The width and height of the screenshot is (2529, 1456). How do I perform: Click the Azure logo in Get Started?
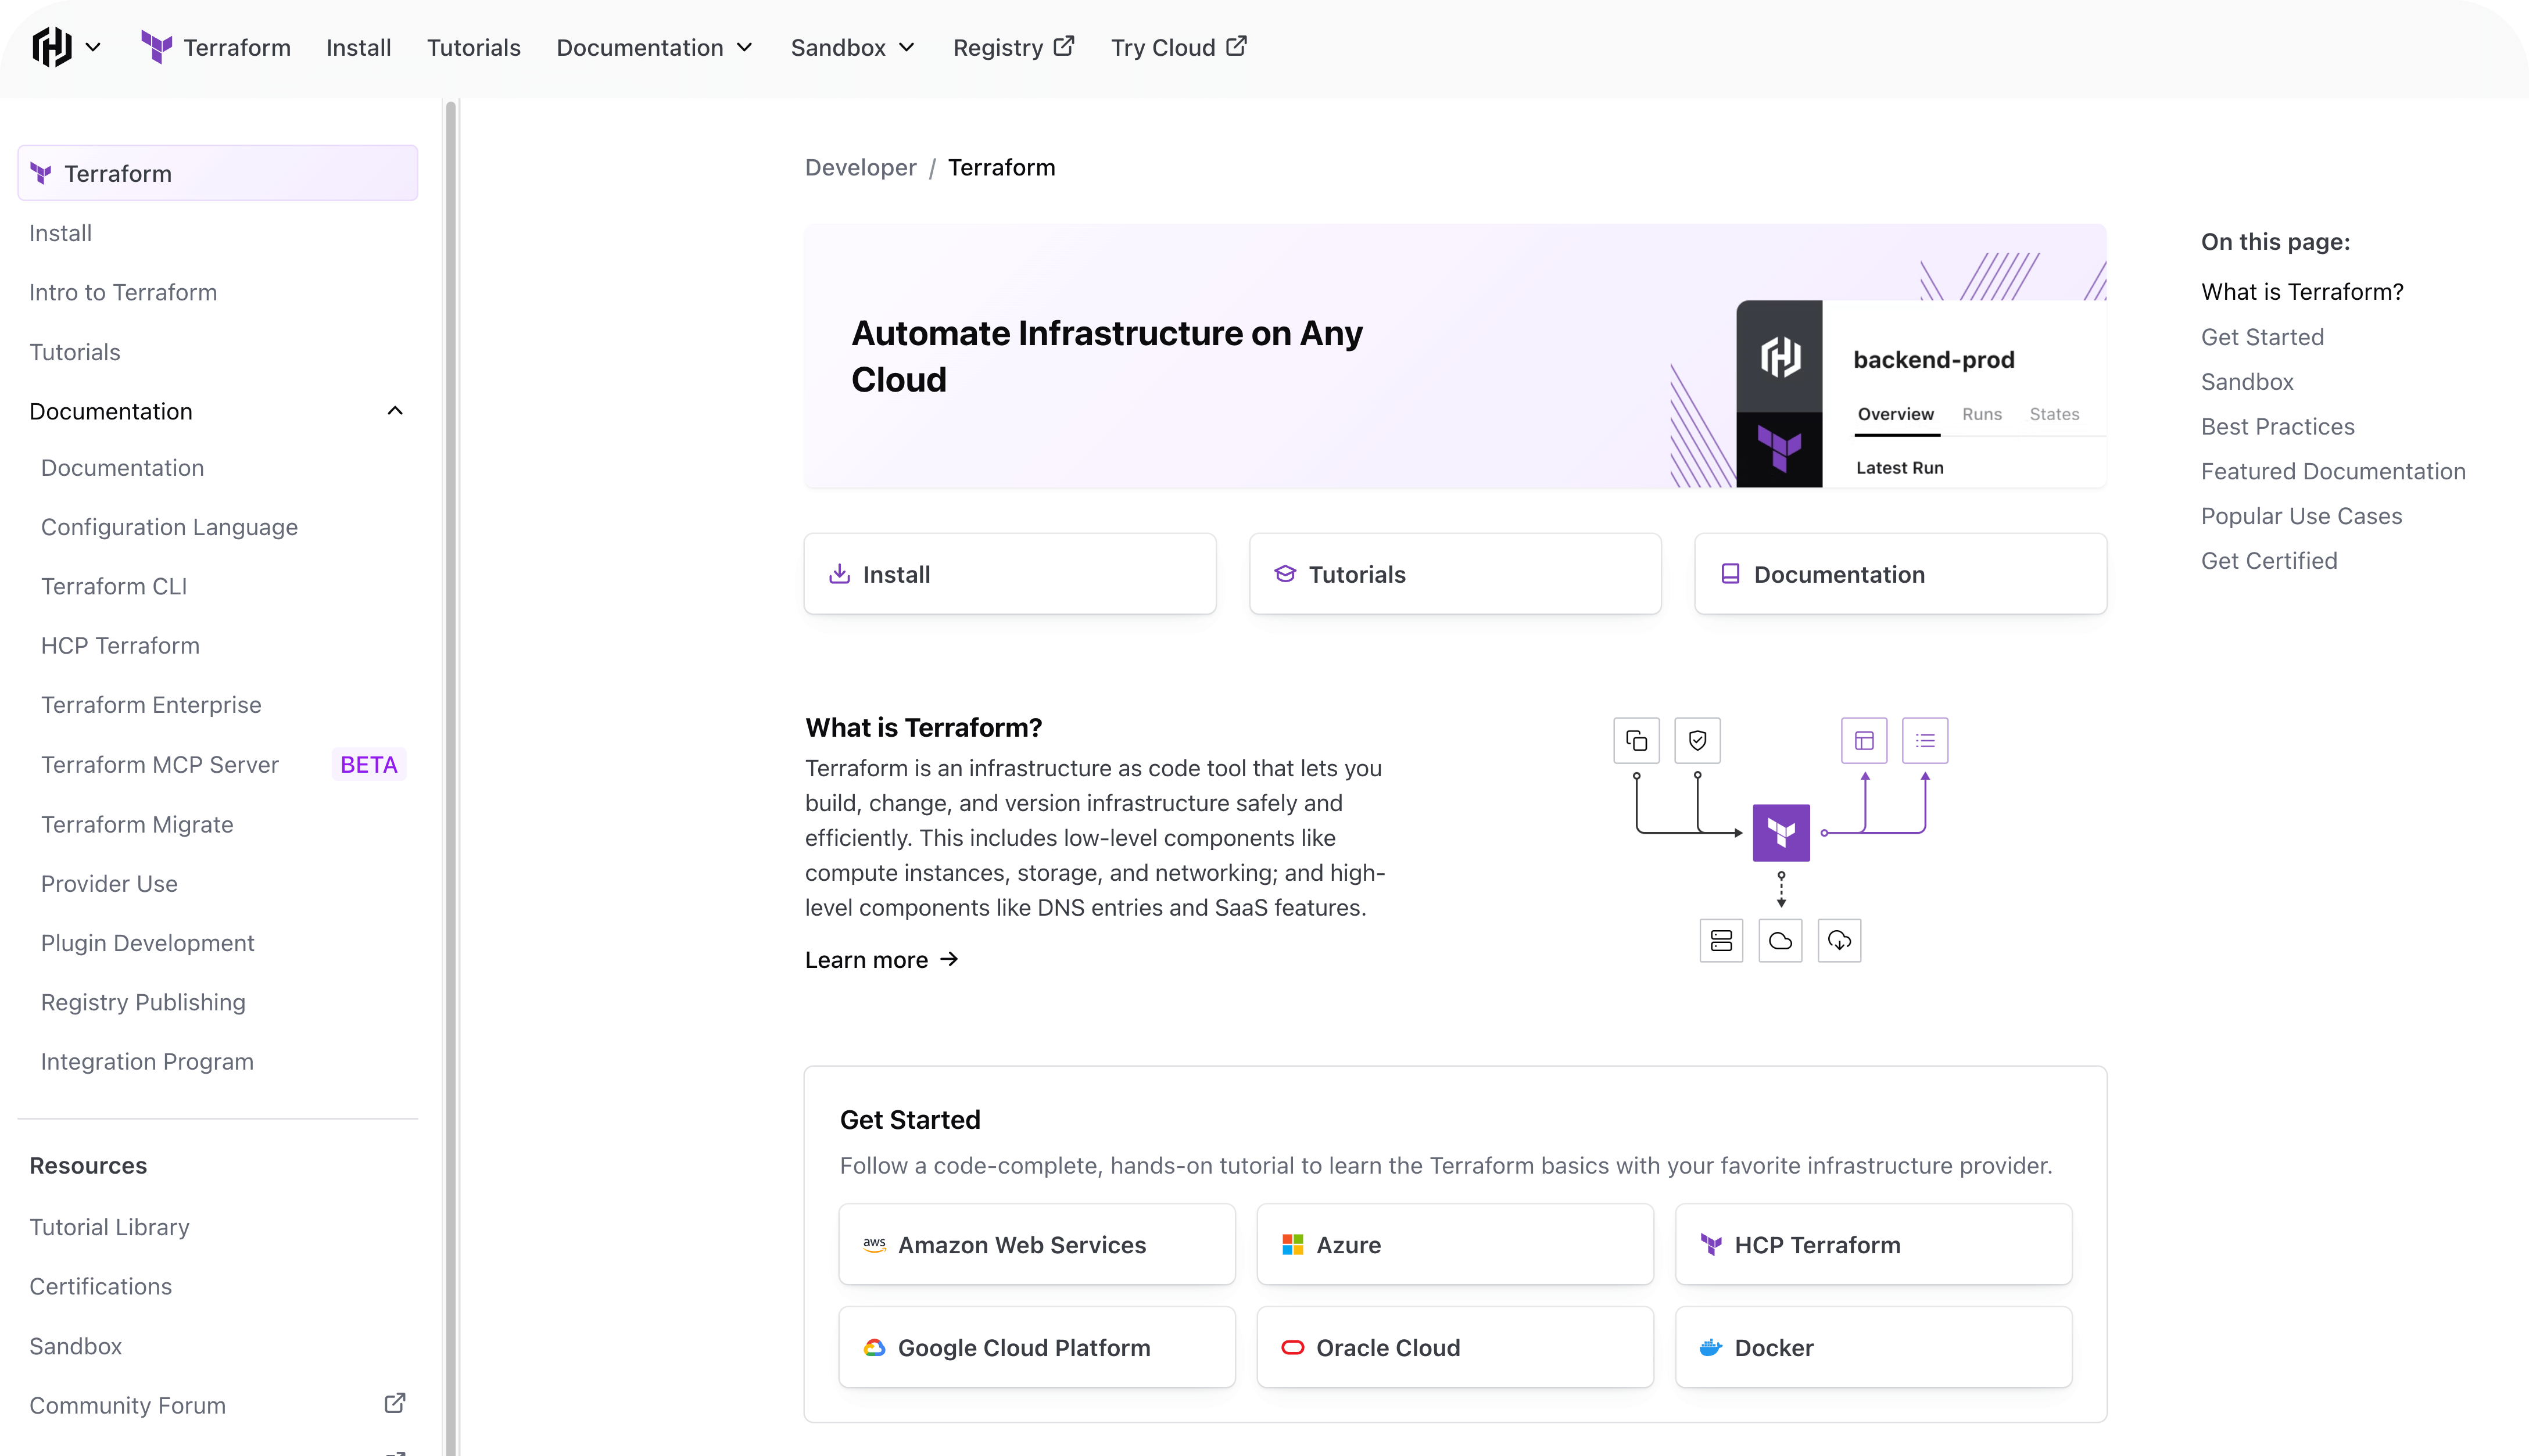1293,1244
